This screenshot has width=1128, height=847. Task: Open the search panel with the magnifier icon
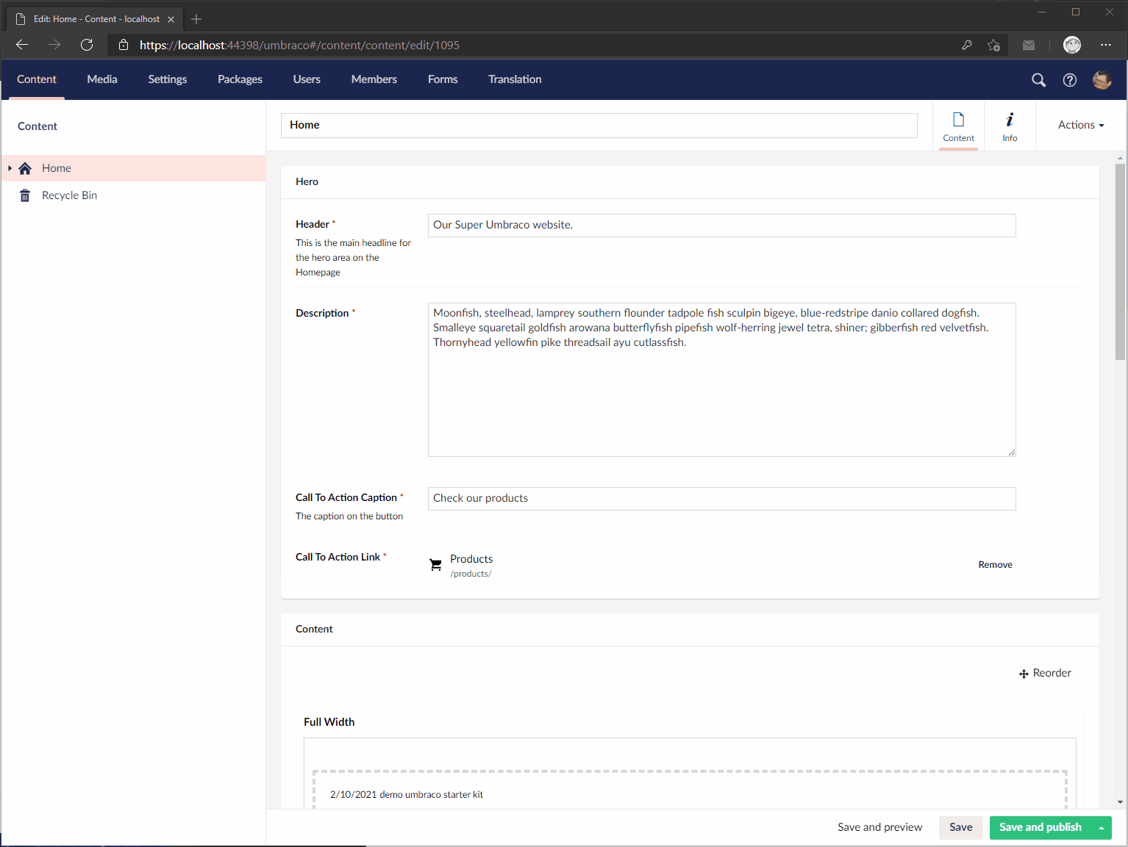point(1038,80)
